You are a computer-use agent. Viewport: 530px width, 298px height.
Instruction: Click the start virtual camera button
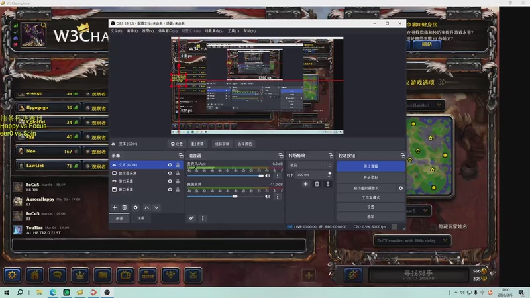[366, 188]
